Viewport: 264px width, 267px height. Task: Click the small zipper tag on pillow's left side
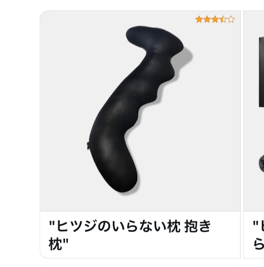click(88, 146)
